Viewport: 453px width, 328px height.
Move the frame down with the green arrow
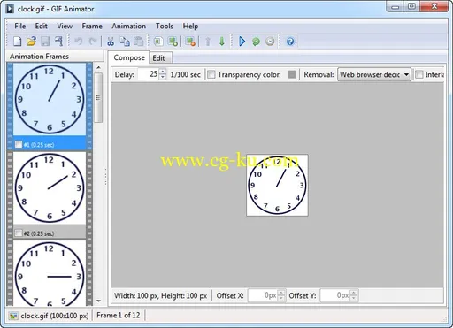coord(222,42)
